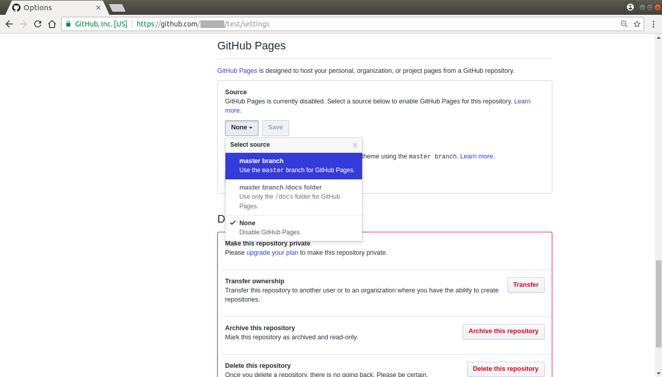The image size is (662, 377).
Task: Click the Chrome profile avatar icon
Action: (x=630, y=7)
